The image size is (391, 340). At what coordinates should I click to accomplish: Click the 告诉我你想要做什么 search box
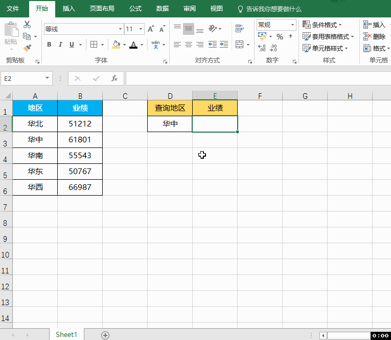pyautogui.click(x=269, y=9)
